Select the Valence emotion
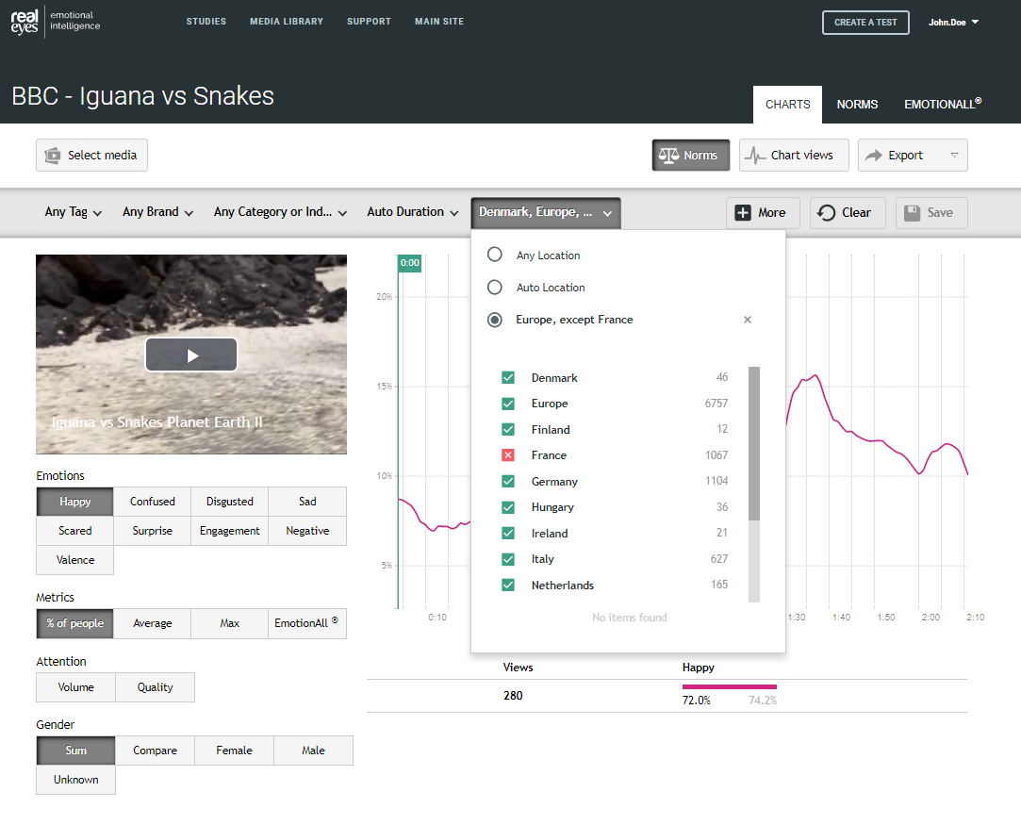The image size is (1021, 825). pyautogui.click(x=74, y=560)
